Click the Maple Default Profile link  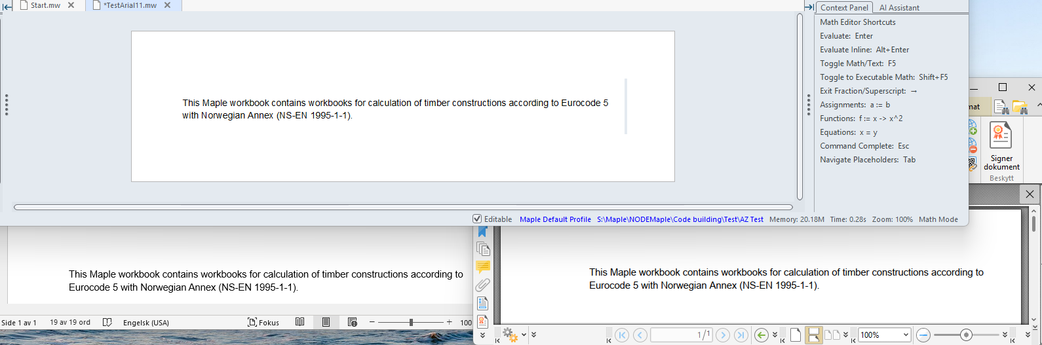pos(555,219)
